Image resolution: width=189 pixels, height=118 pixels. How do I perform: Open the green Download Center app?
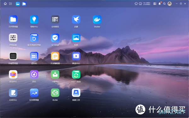click(x=55, y=74)
